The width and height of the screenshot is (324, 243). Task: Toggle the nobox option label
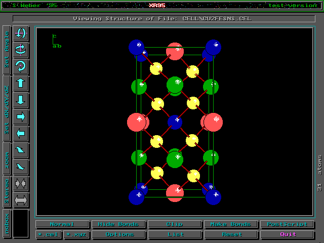click(x=7, y=223)
